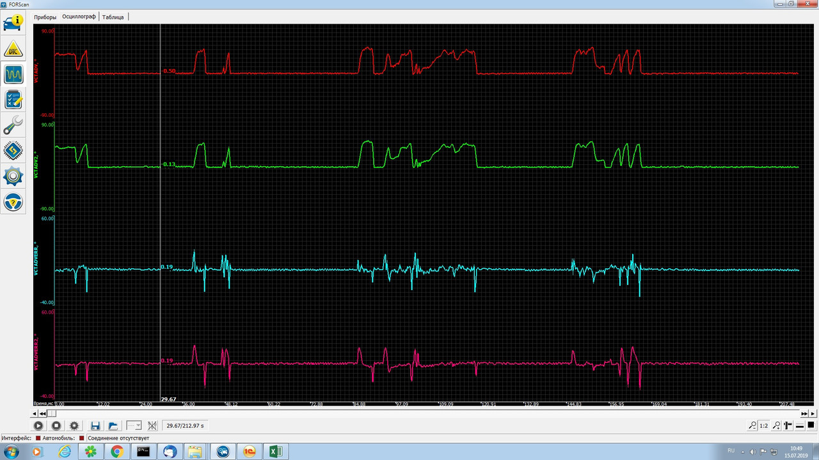The image size is (819, 460).
Task: Expand the dashed dropdown in bottom toolbar
Action: coord(134,425)
